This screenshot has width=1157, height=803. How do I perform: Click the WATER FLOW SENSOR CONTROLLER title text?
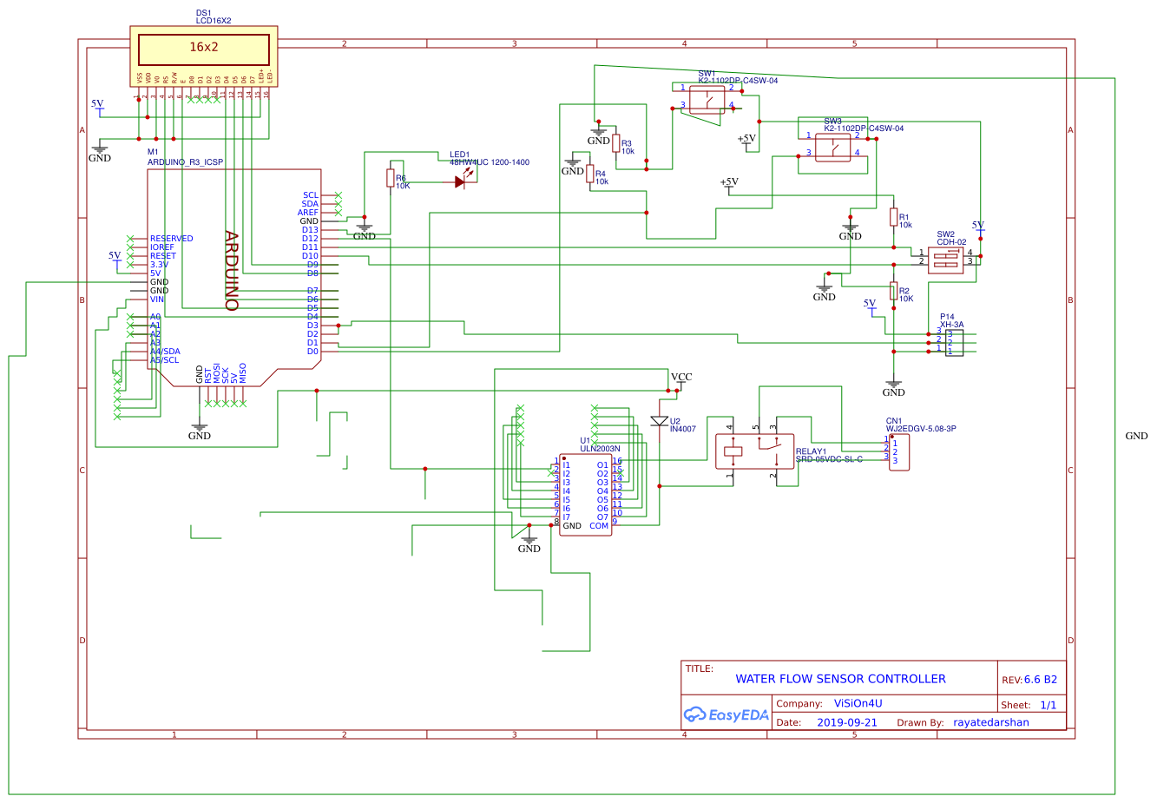click(x=840, y=679)
